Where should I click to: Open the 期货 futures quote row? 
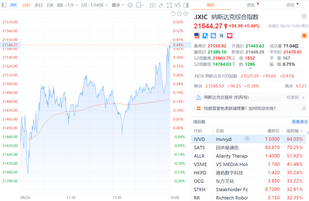pos(250,86)
